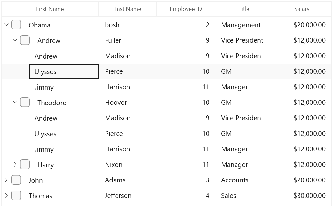Select the Harry row checkbox
Screen dimensions: 333x207
click(x=25, y=164)
